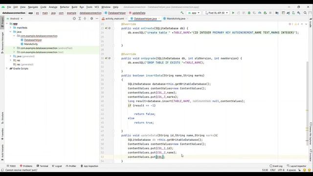
Task: Start debugging with the bug icon
Action: coord(249,13)
